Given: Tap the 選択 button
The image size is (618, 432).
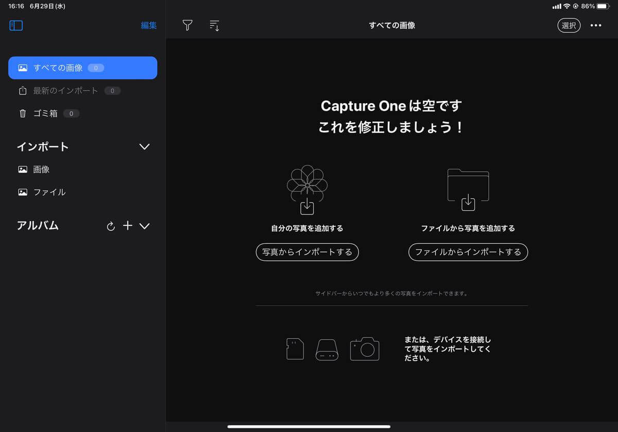Looking at the screenshot, I should coord(569,25).
